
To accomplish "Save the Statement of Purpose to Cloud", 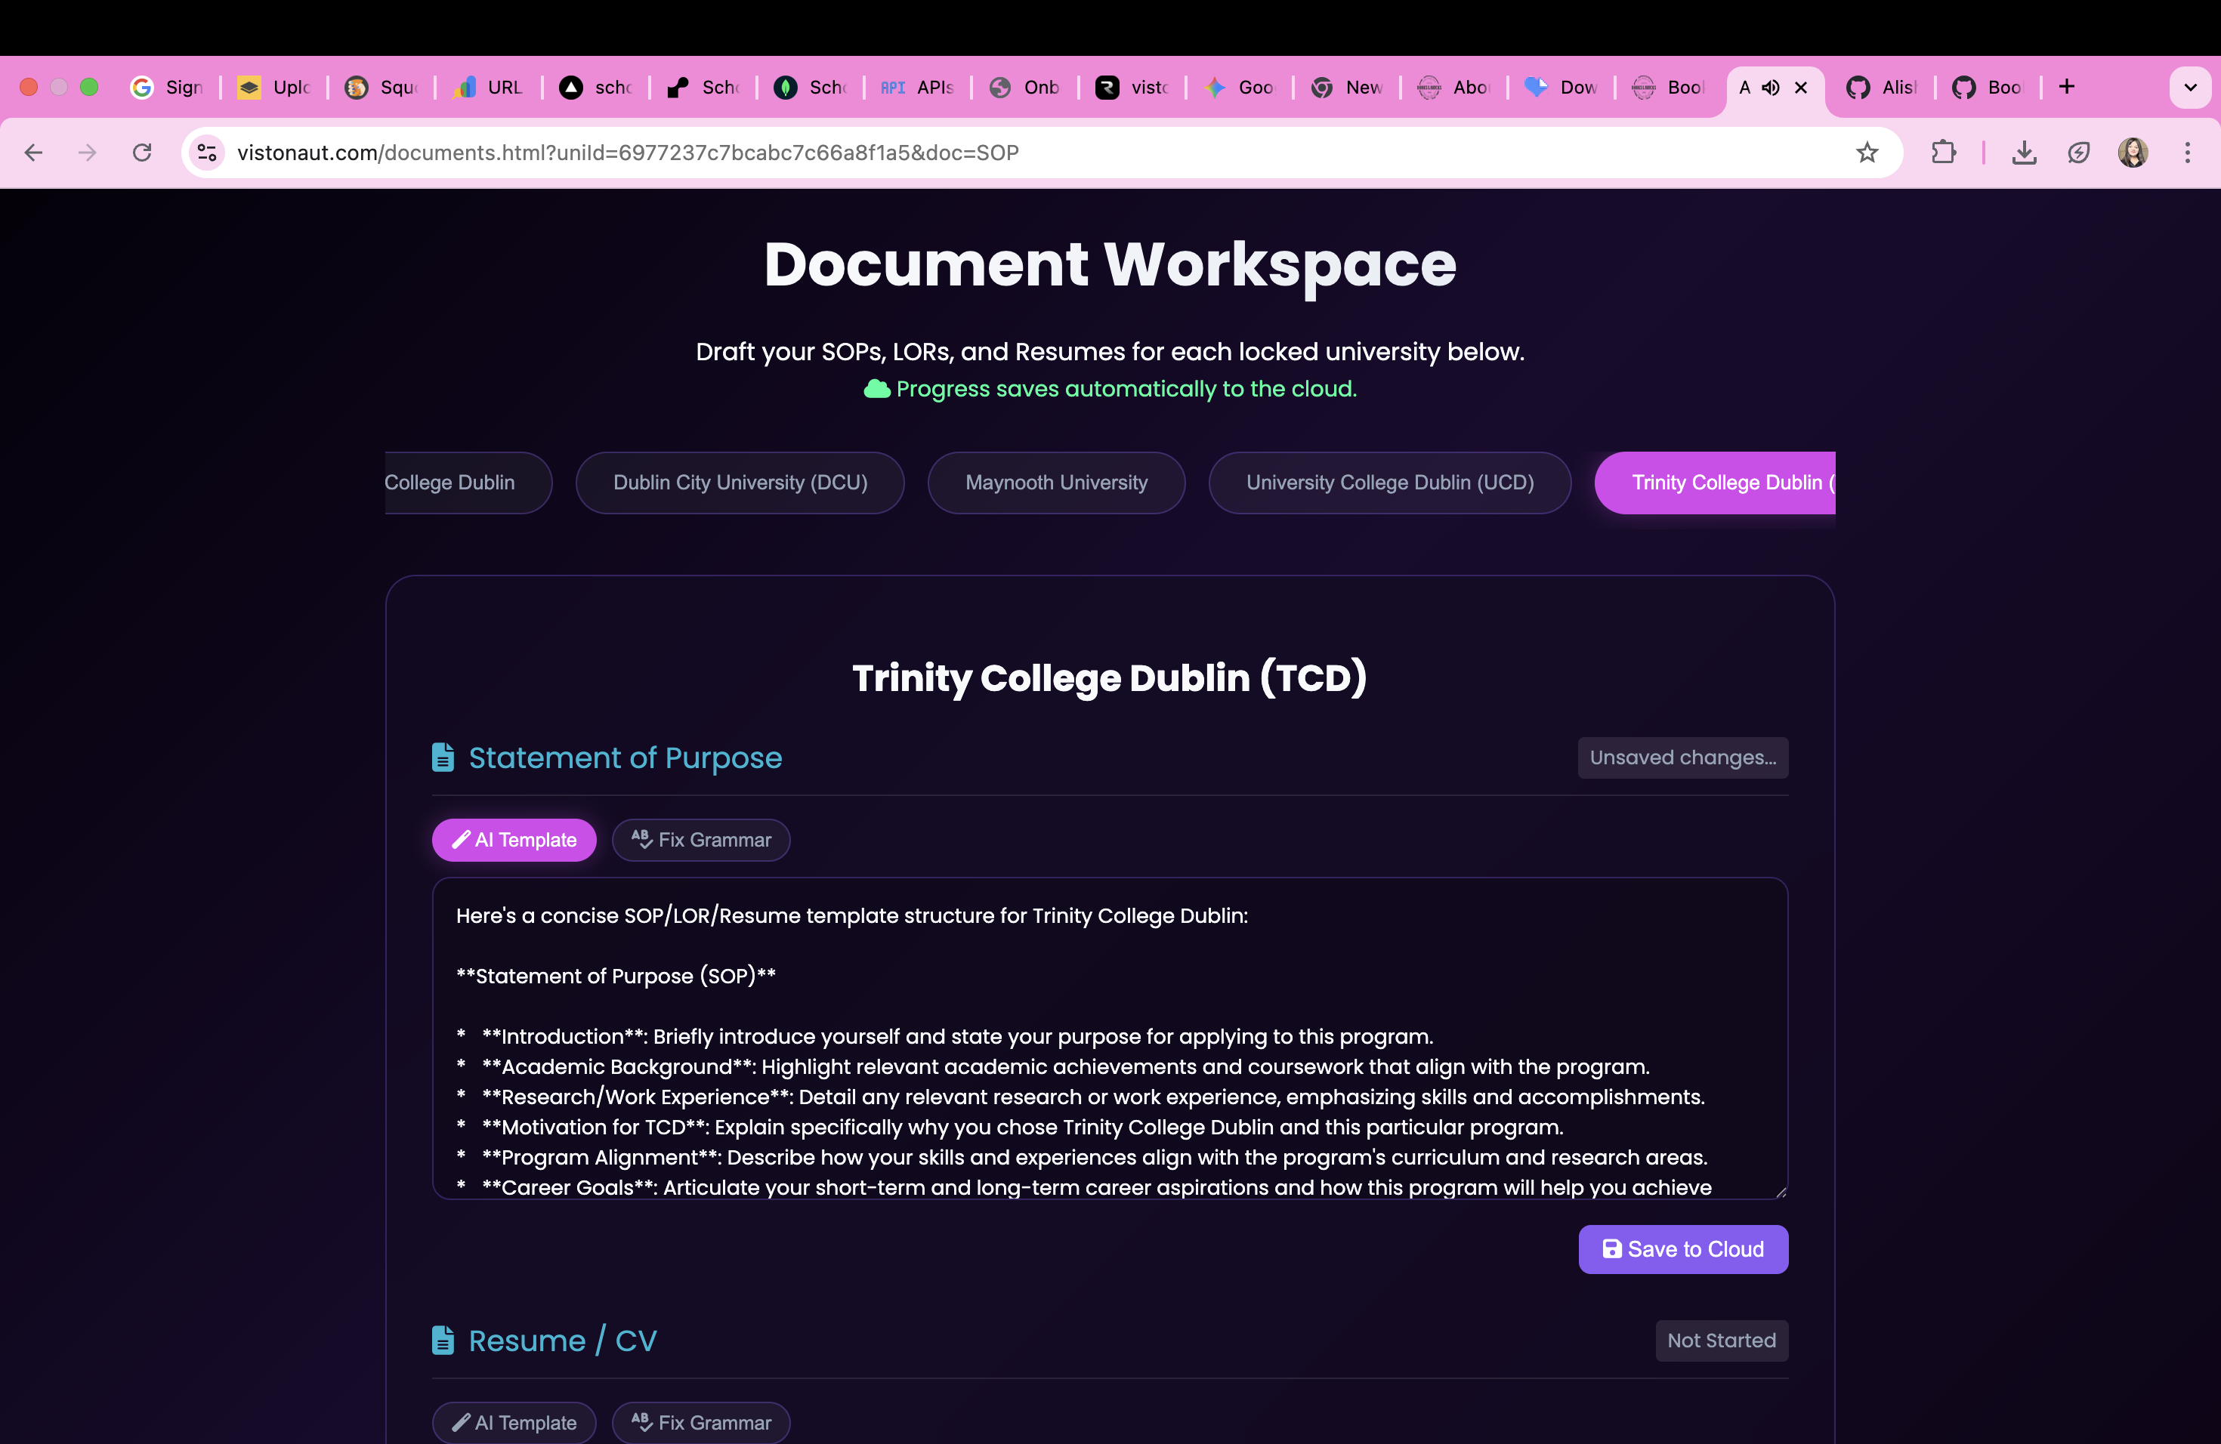I will click(1682, 1249).
